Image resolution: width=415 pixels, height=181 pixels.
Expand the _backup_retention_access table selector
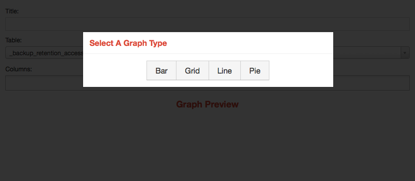pyautogui.click(x=45, y=53)
